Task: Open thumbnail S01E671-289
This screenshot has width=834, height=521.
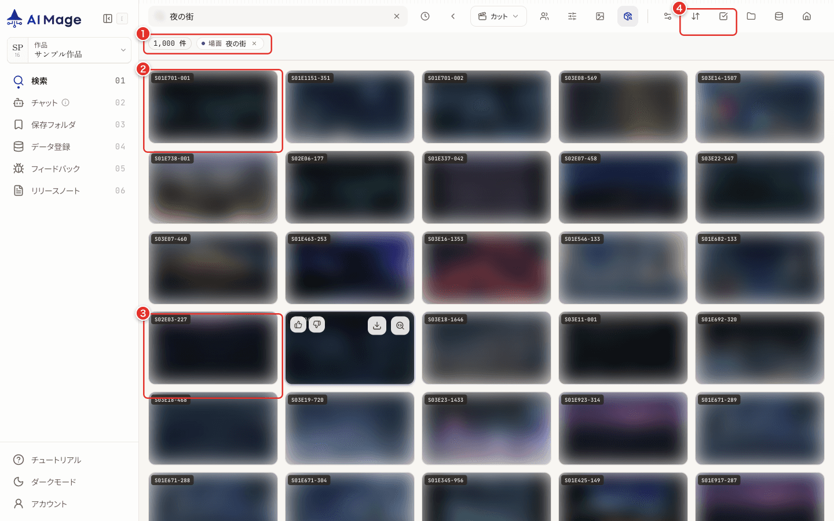Action: [x=760, y=428]
